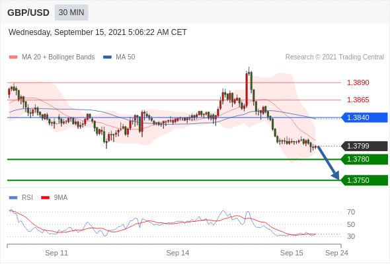Select the 1.3750 green target tag
The height and width of the screenshot is (264, 390).
pos(364,180)
